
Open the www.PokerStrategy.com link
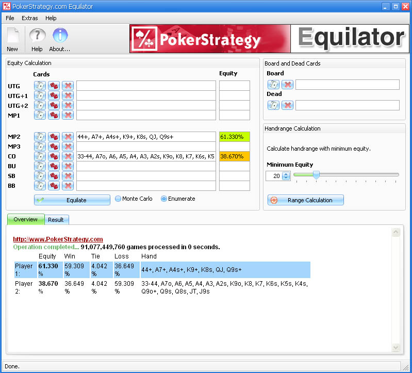(58, 239)
